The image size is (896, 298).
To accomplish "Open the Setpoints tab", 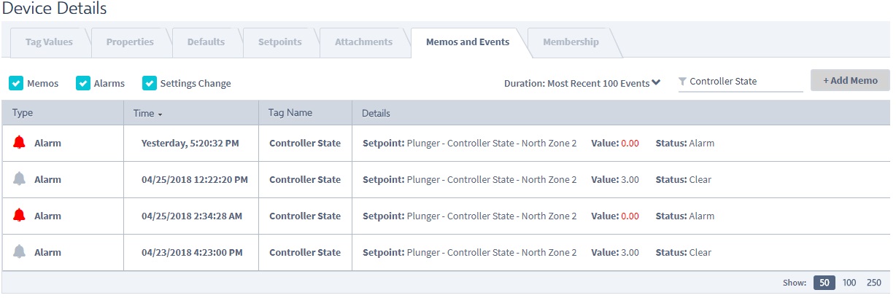I will [279, 42].
